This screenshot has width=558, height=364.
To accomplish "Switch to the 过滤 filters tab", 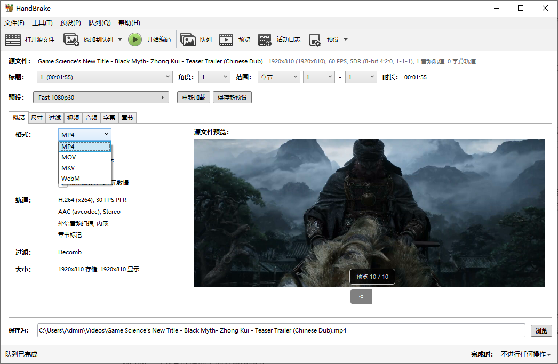I will click(55, 118).
